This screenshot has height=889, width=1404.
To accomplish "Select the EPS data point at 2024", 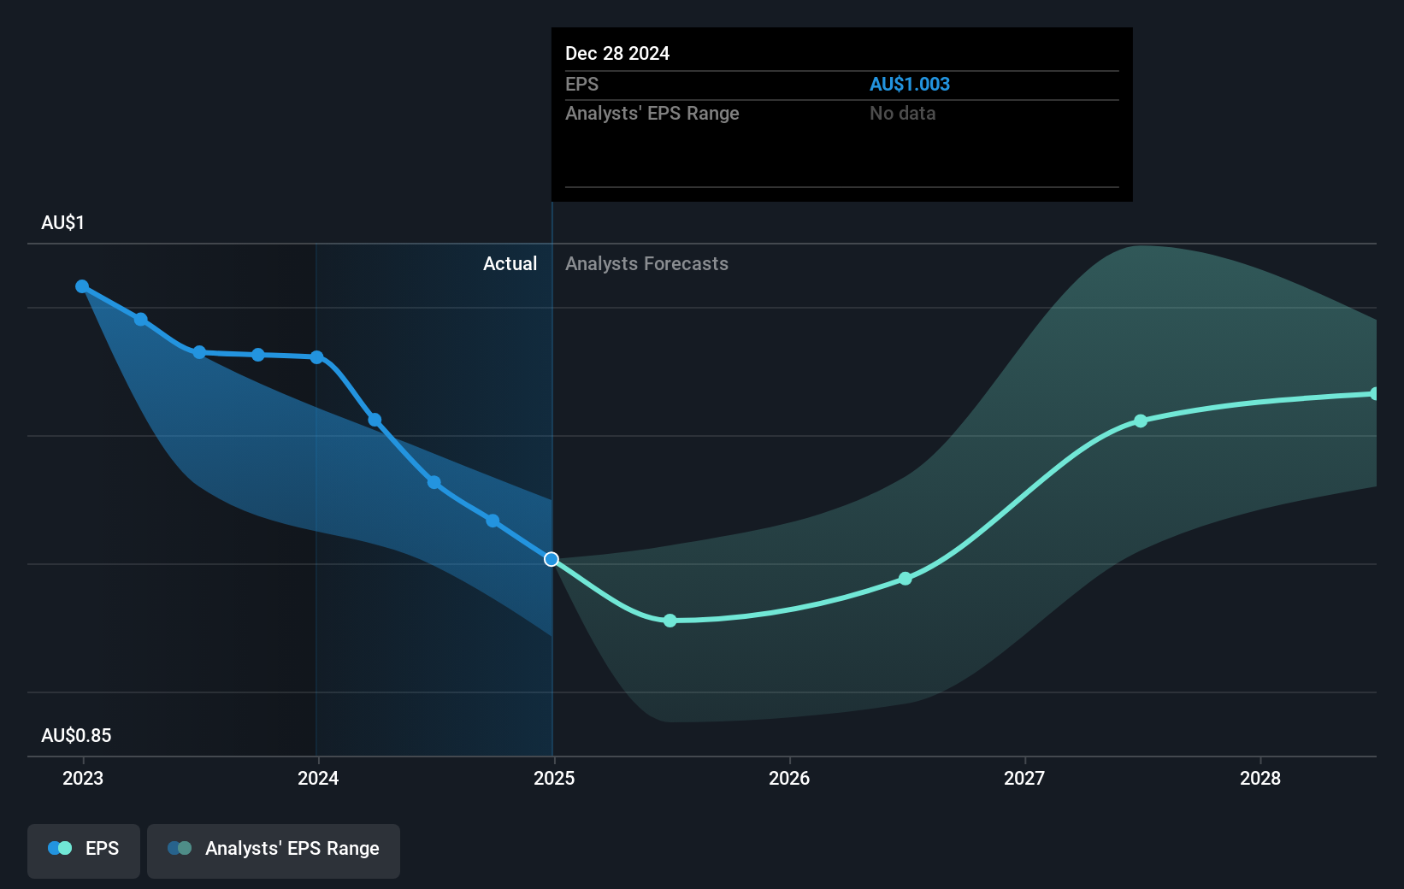I will [x=317, y=357].
